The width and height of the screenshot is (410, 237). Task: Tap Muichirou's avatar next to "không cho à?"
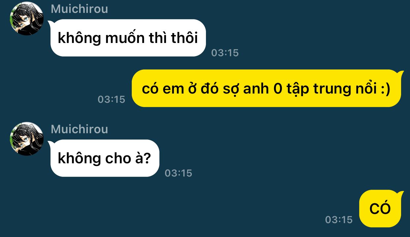(27, 139)
